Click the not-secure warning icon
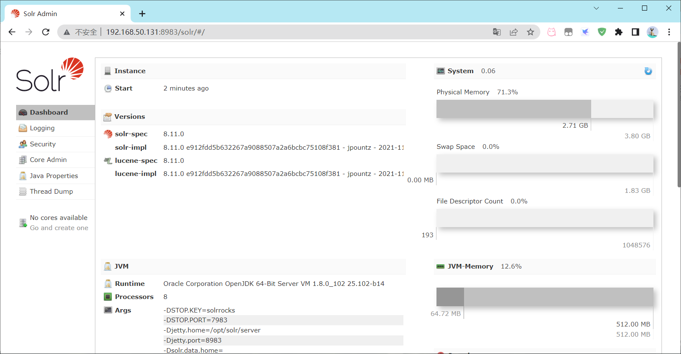 (x=67, y=32)
